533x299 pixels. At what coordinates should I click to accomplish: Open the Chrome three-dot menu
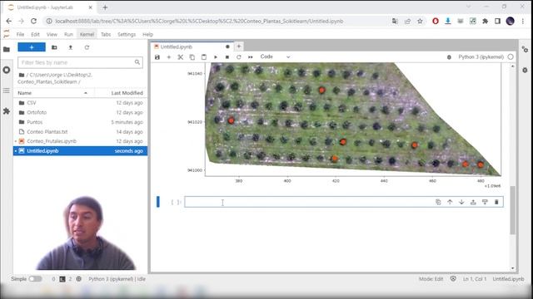(x=523, y=21)
